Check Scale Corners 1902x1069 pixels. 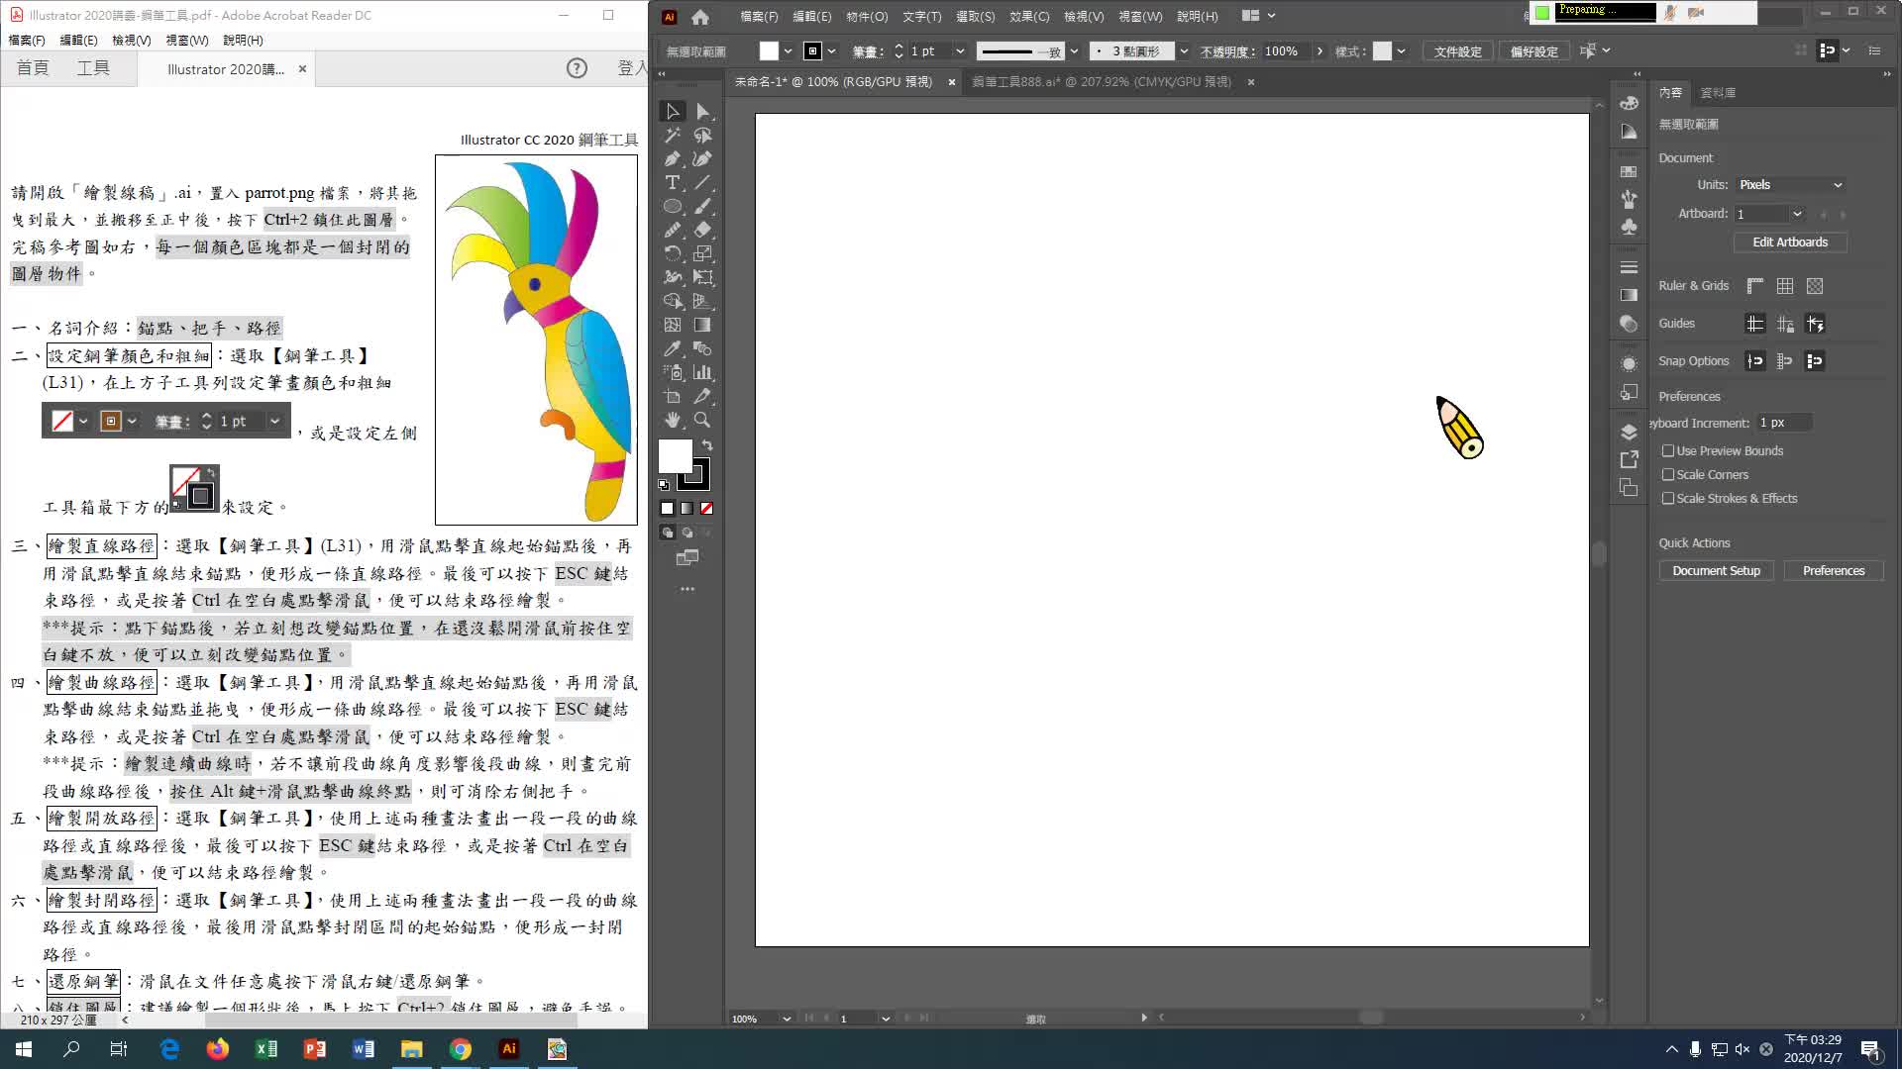(1668, 475)
